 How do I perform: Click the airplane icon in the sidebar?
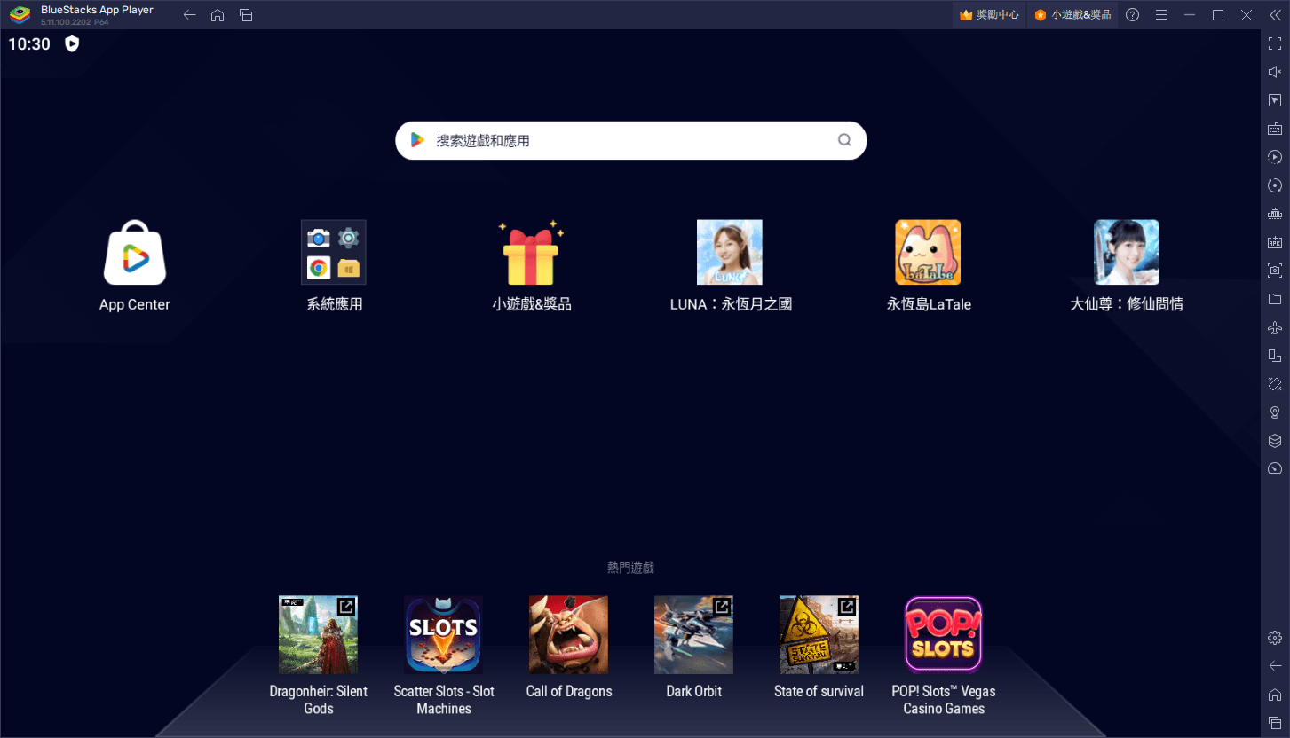tap(1275, 327)
